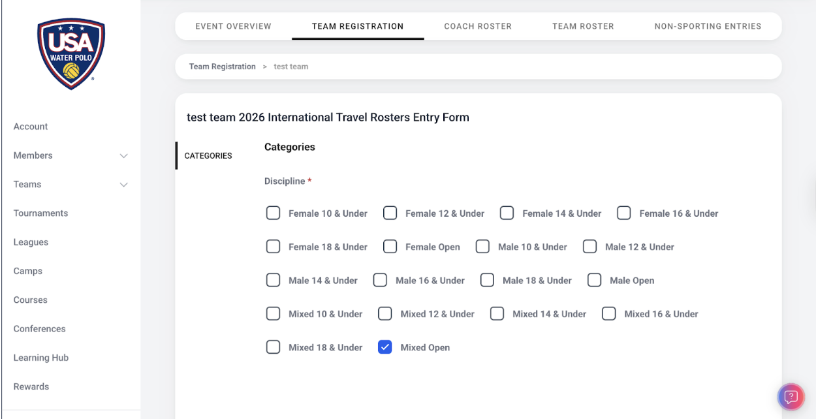Uncheck the Mixed Open checkbox
The image size is (816, 419).
[385, 347]
